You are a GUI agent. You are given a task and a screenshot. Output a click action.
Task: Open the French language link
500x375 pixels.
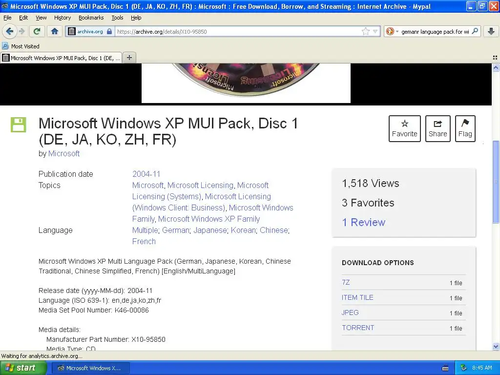[x=144, y=241]
